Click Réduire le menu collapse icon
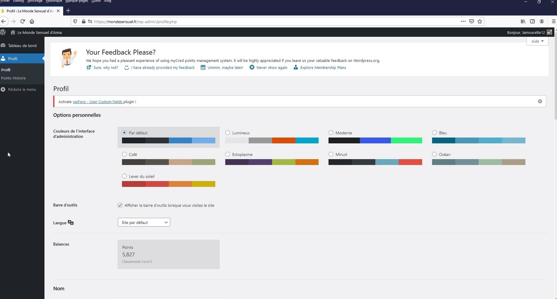Viewport: 557px width, 299px height. coord(3,89)
